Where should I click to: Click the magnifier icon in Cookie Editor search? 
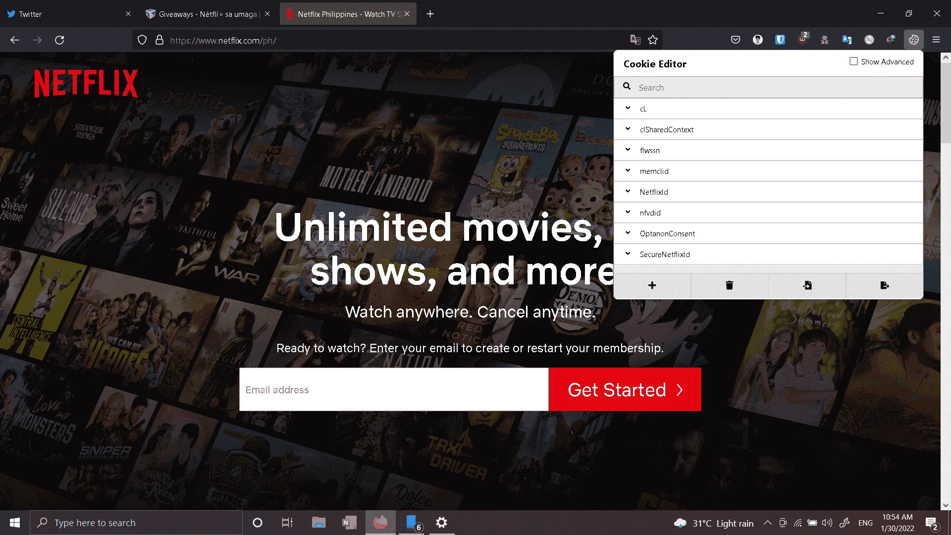(627, 87)
